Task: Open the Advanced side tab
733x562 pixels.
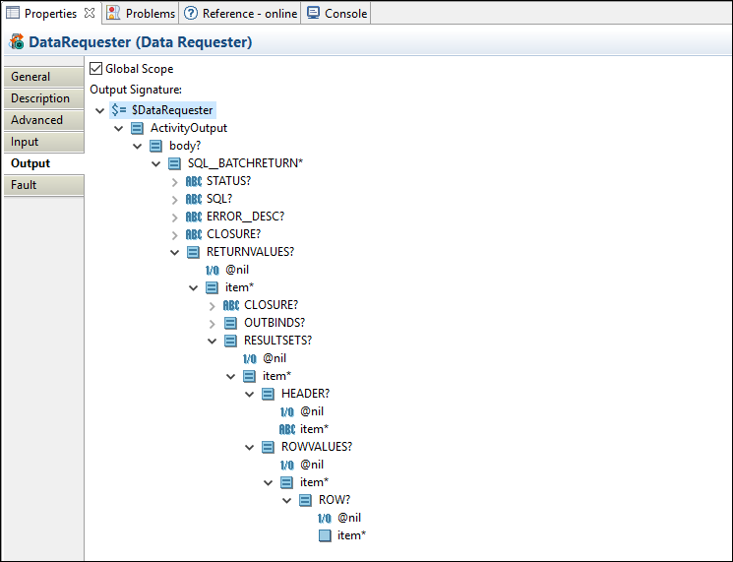Action: click(36, 120)
